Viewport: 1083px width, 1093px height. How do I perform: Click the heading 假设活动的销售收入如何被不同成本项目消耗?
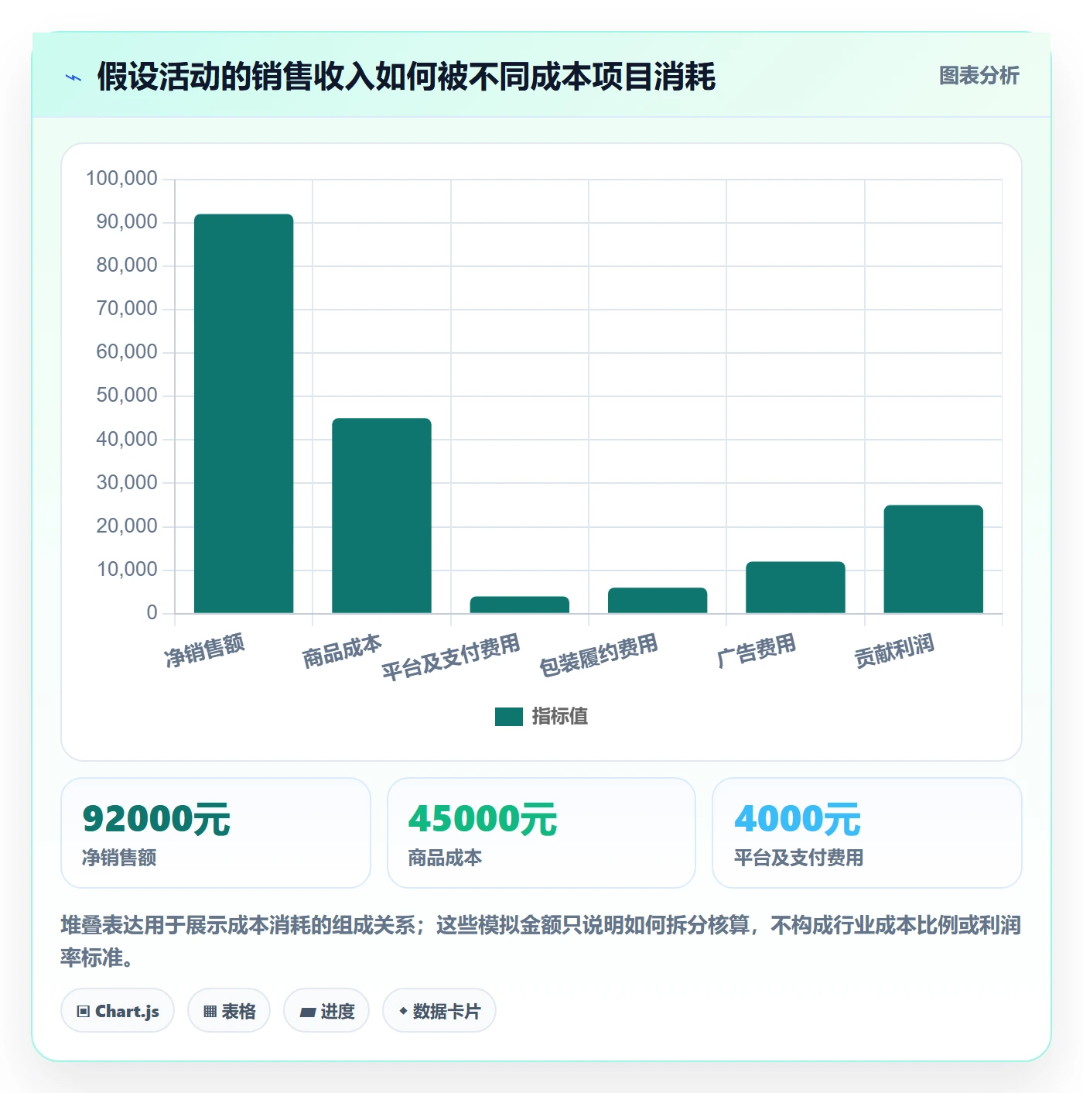407,77
